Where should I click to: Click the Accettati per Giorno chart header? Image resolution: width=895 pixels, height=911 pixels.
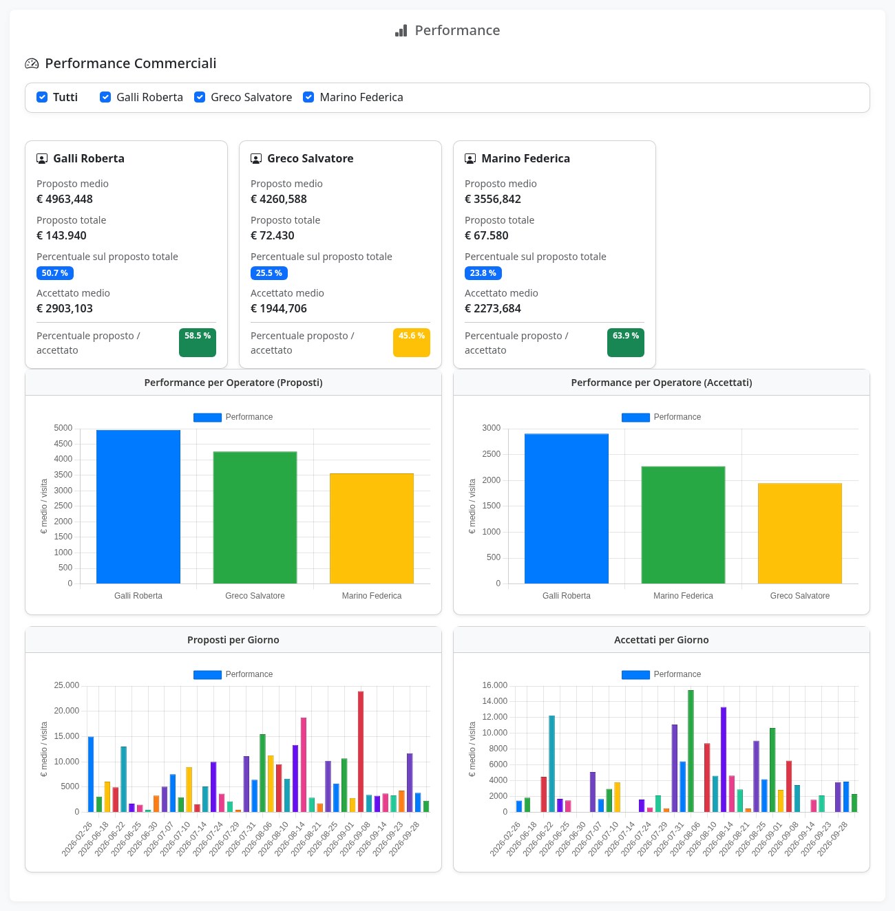click(x=662, y=640)
